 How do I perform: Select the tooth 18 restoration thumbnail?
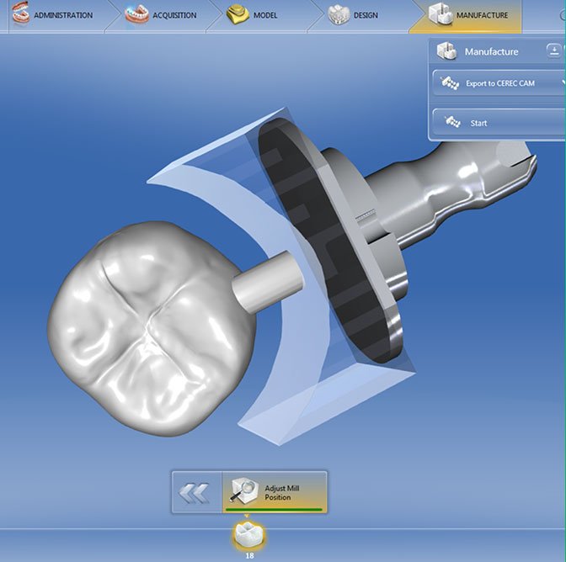(249, 533)
